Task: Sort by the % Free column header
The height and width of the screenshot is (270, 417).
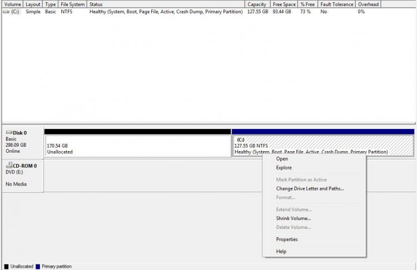Action: click(x=307, y=4)
